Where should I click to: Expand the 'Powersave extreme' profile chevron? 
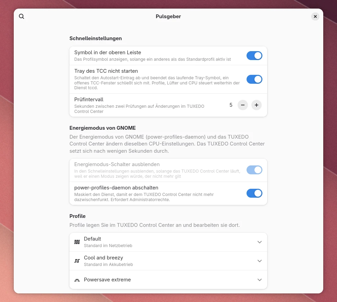pos(259,280)
